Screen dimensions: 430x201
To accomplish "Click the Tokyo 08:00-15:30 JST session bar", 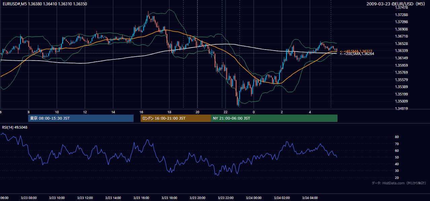I will pyautogui.click(x=81, y=118).
